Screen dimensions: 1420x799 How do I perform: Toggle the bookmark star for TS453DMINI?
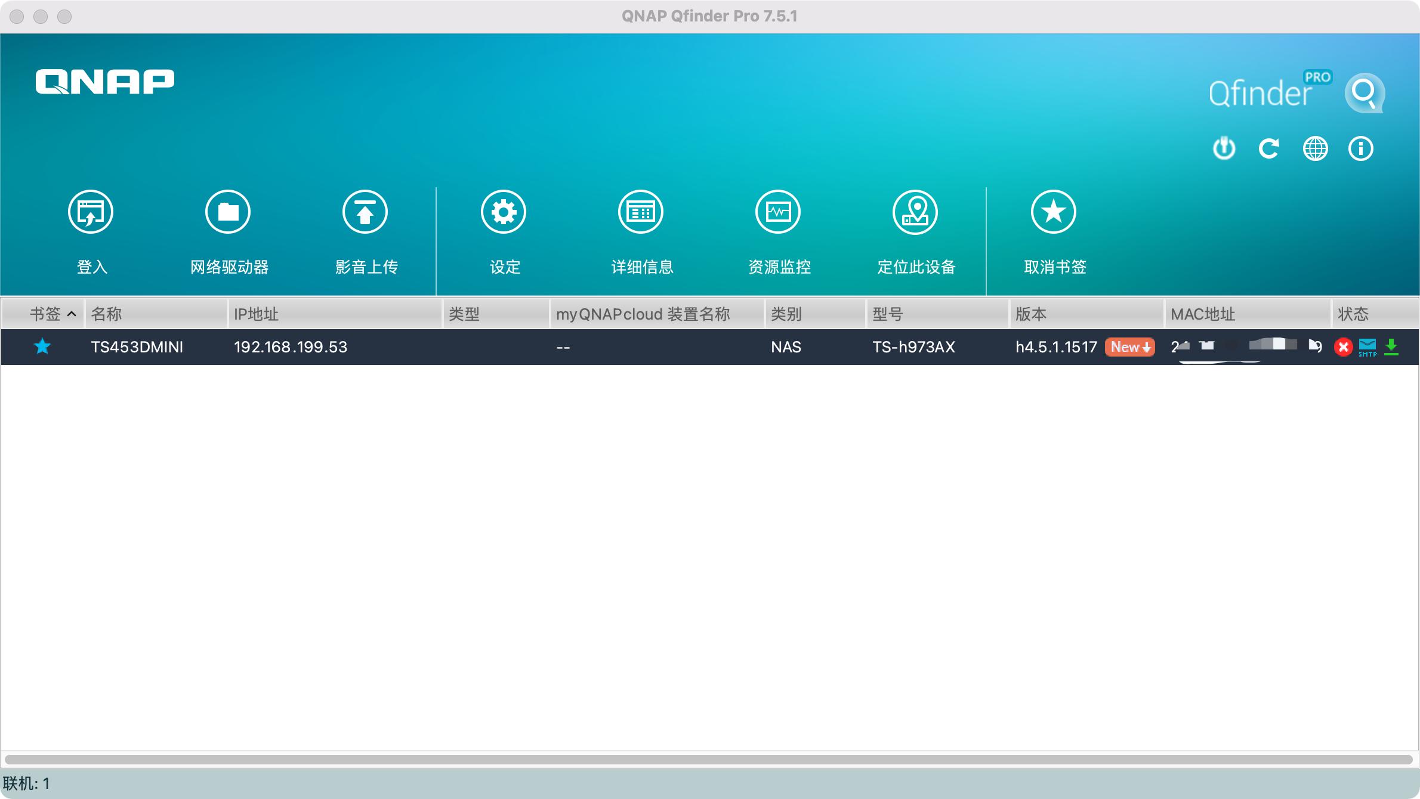click(x=42, y=347)
